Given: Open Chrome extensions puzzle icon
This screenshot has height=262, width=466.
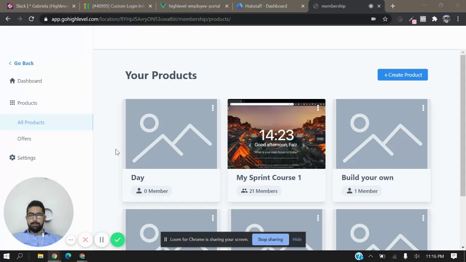Looking at the screenshot, I should (x=434, y=19).
